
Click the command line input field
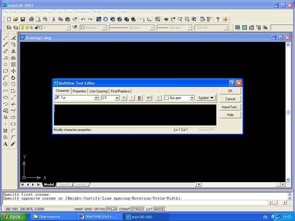point(135,202)
